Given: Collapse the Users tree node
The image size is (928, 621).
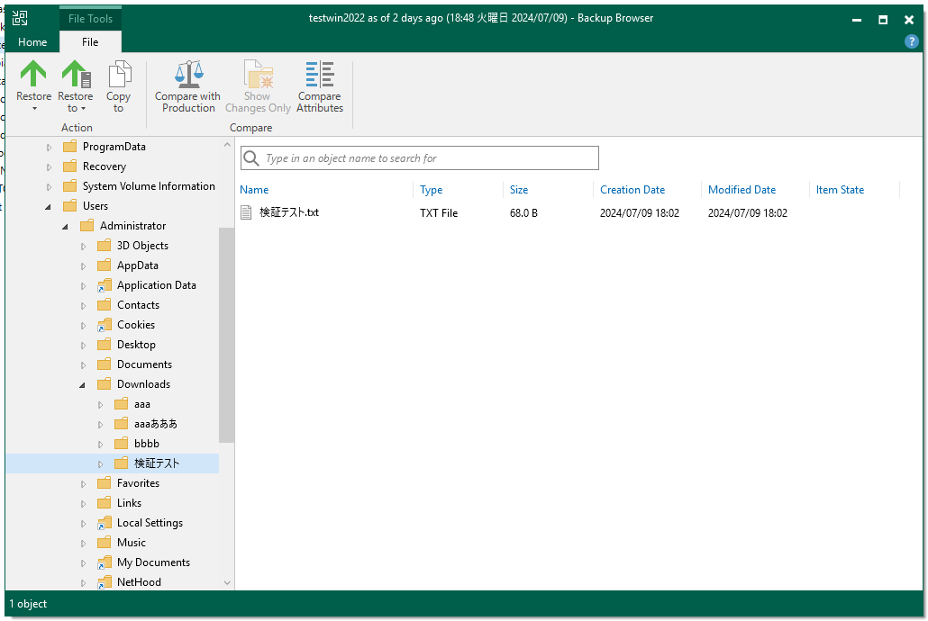Looking at the screenshot, I should (x=49, y=206).
